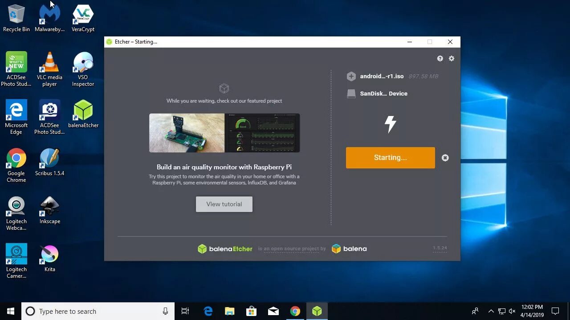Open VSO Inspector desktop shortcut
Image resolution: width=570 pixels, height=320 pixels.
(x=83, y=69)
